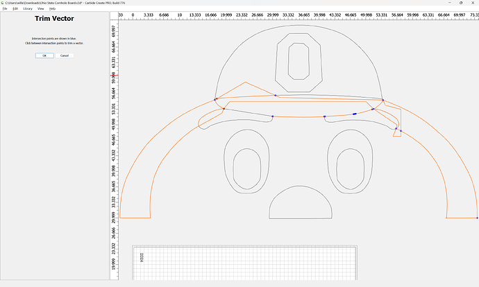Click the Trim Vector panel heading
The image size is (479, 287).
pyautogui.click(x=54, y=18)
